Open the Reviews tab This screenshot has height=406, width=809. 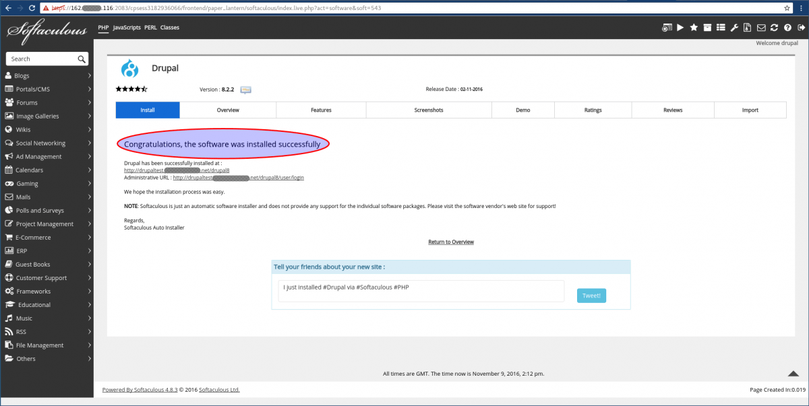click(673, 110)
